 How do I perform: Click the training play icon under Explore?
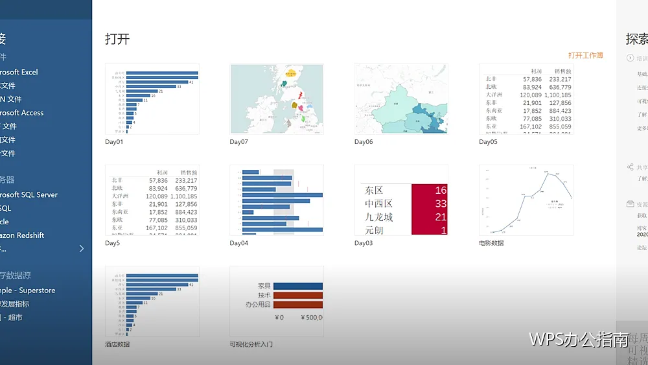coord(630,58)
